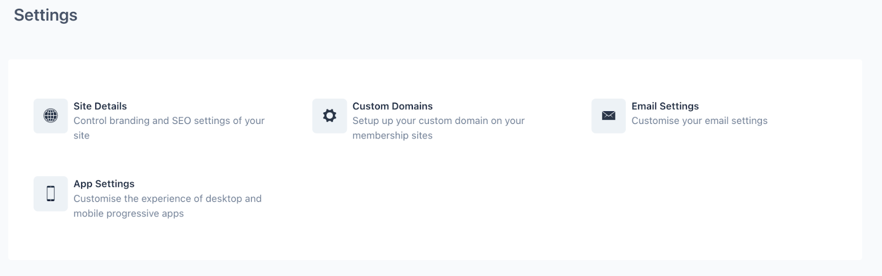882x276 pixels.
Task: Click the mobile phone icon for App Settings
Action: tap(50, 193)
